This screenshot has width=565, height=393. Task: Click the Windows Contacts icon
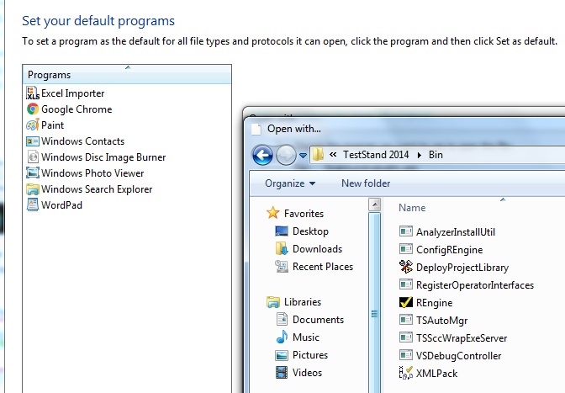point(33,141)
